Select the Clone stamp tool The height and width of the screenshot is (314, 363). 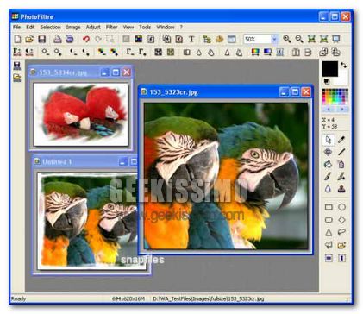pyautogui.click(x=341, y=189)
